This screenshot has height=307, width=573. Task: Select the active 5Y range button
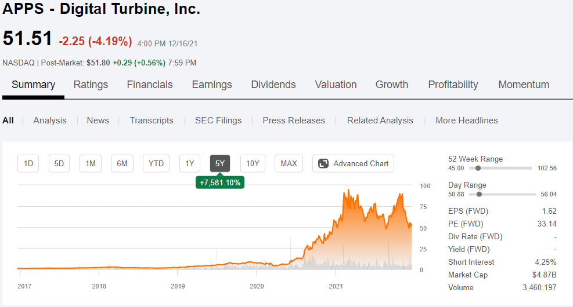tap(220, 163)
